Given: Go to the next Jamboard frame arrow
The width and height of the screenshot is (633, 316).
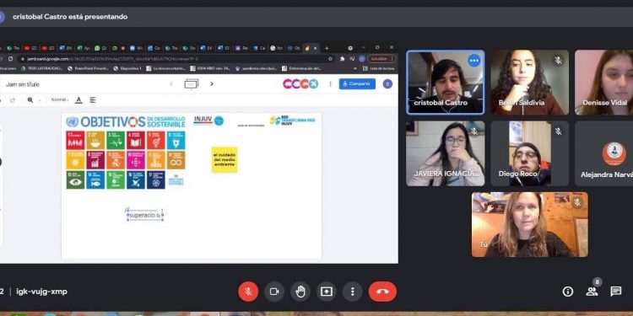Looking at the screenshot, I should coord(212,83).
